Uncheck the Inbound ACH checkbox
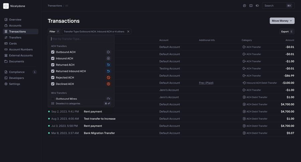 (53, 59)
